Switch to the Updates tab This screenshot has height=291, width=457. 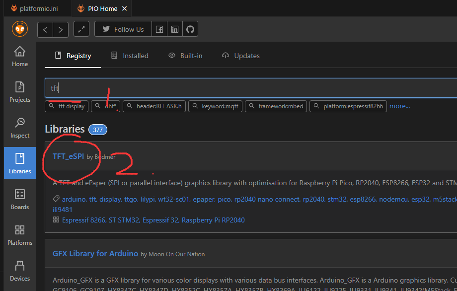pyautogui.click(x=241, y=56)
